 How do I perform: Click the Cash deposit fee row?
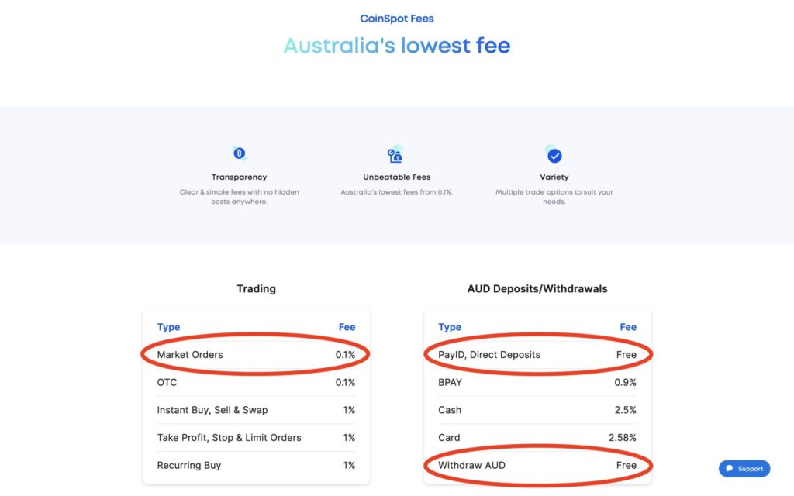click(537, 410)
